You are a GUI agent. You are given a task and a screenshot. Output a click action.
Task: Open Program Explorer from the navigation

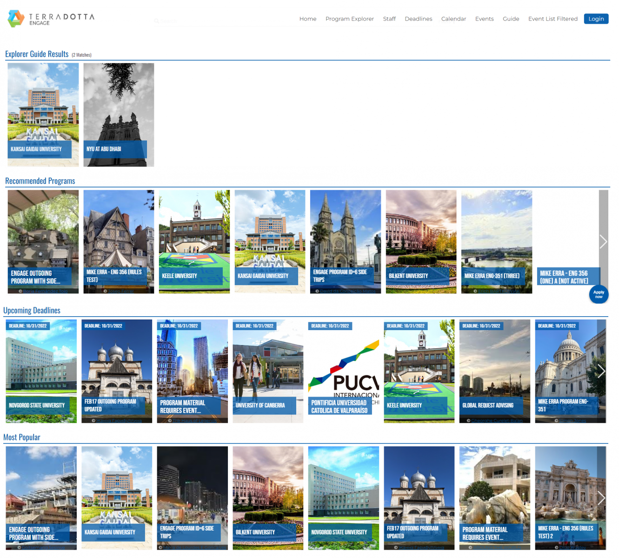tap(350, 19)
